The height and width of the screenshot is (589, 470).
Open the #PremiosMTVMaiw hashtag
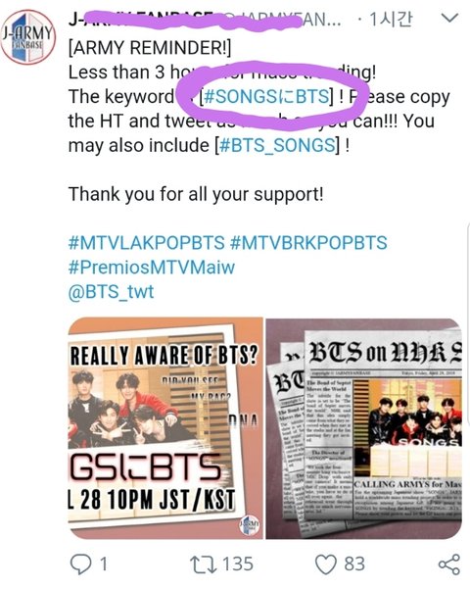click(152, 268)
